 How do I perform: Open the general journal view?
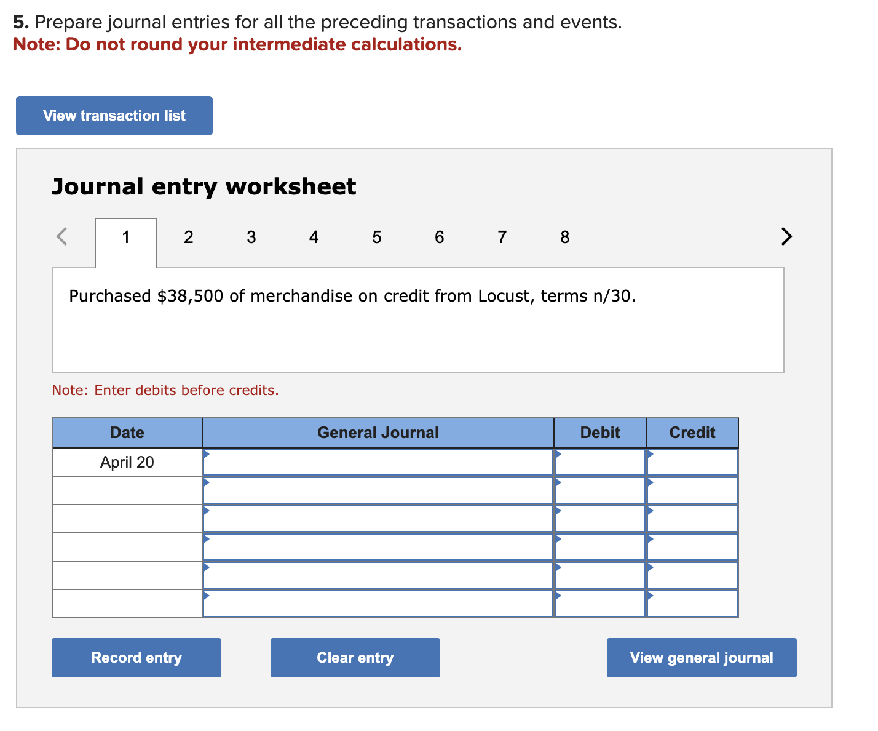pyautogui.click(x=701, y=658)
